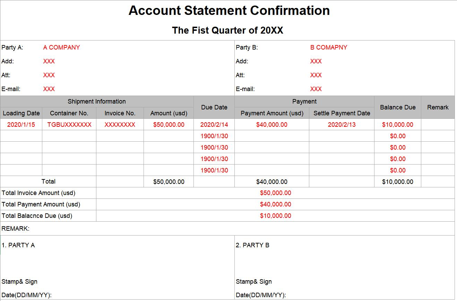
Task: Select the Payment Amount (usd) header
Action: point(272,113)
